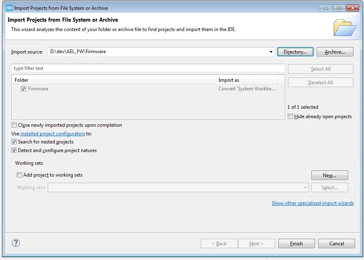Click the help question mark icon

pos(16,243)
